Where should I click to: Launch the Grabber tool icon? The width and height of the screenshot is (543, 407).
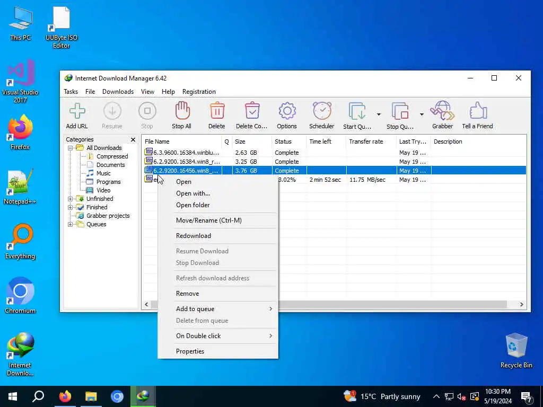point(442,111)
